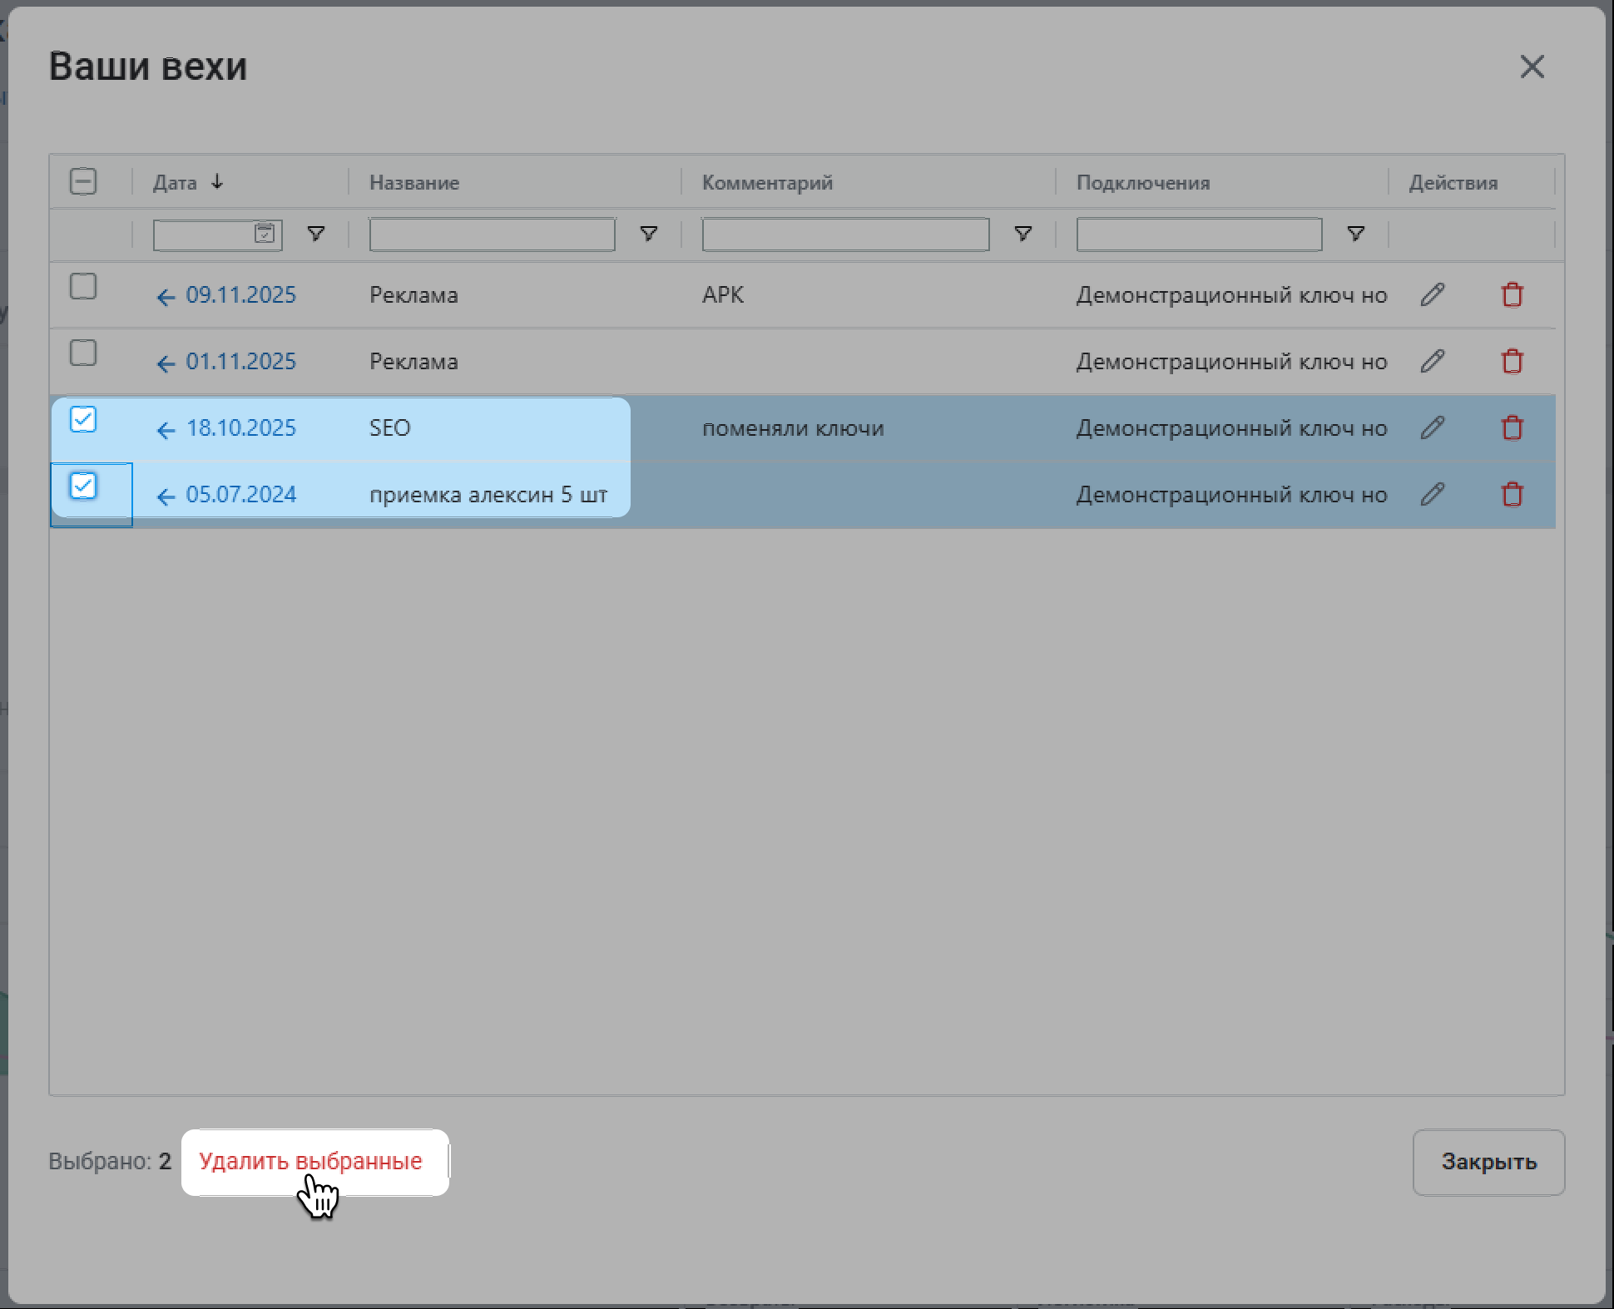This screenshot has height=1309, width=1614.
Task: Toggle the select-all header checkbox
Action: pyautogui.click(x=83, y=181)
